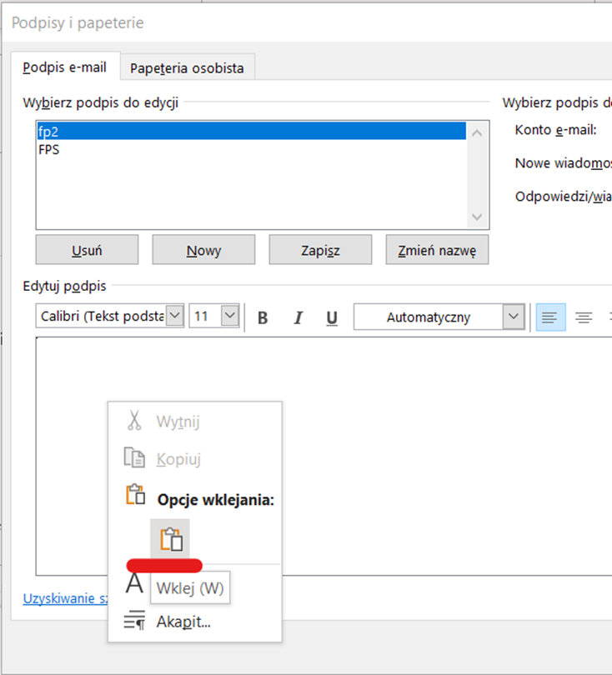
Task: Select the Podpis e-mail tab
Action: click(x=65, y=67)
